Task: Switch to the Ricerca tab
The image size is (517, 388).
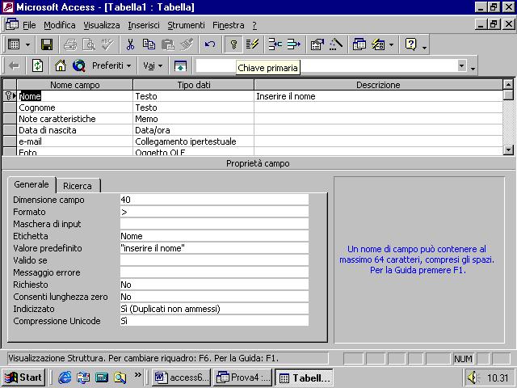Action: tap(78, 185)
